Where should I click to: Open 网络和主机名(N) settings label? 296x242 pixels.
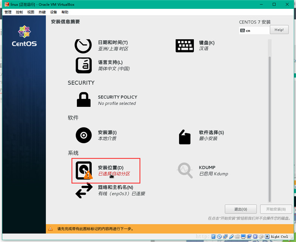click(115, 187)
